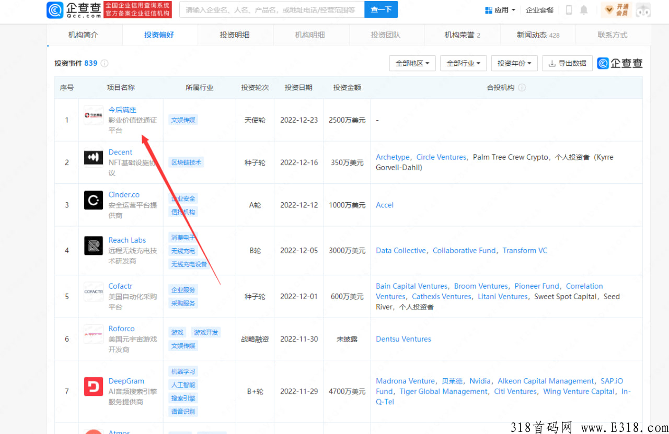
Task: Click the 区块链技术 industry tag
Action: click(x=187, y=162)
